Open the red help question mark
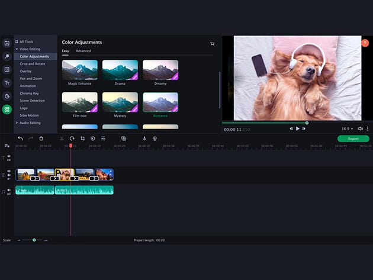Image resolution: width=373 pixels, height=280 pixels. [365, 43]
